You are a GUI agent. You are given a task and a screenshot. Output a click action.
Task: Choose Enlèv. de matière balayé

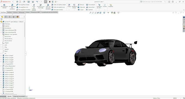[x=59, y=5]
